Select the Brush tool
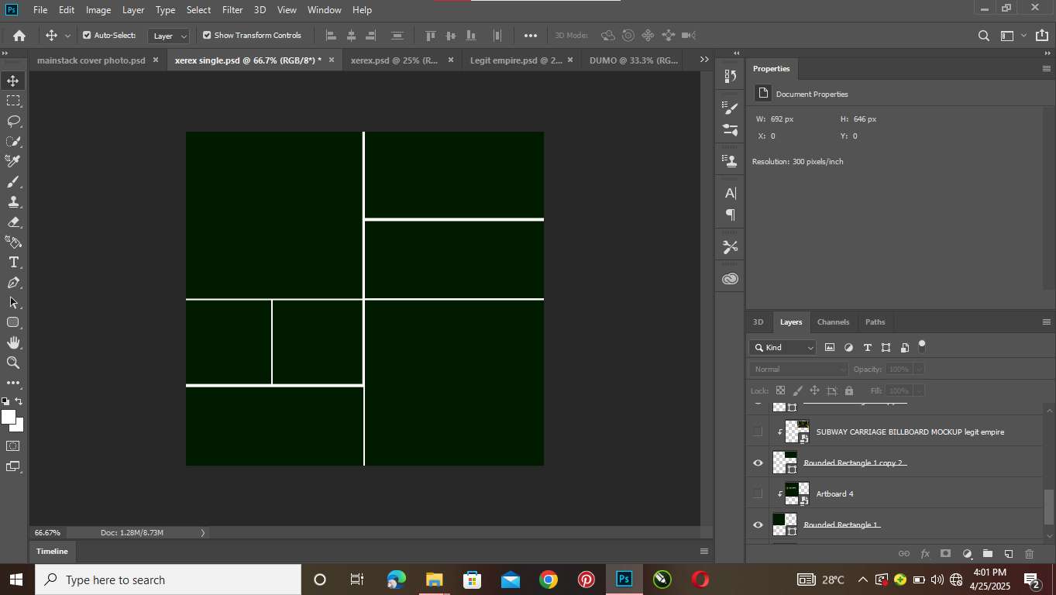The image size is (1056, 595). [x=13, y=182]
